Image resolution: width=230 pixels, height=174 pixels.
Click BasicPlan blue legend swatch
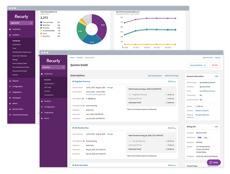click(x=41, y=25)
